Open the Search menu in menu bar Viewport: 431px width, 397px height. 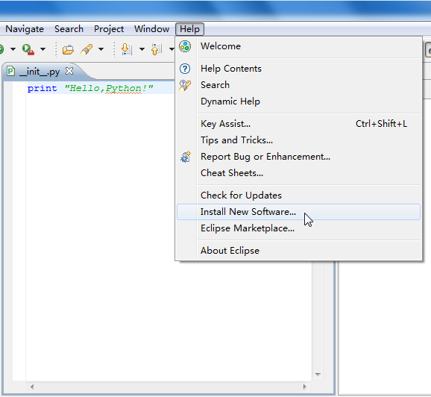click(69, 29)
